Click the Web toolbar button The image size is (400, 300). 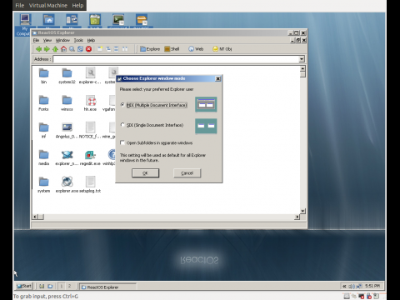click(x=196, y=49)
